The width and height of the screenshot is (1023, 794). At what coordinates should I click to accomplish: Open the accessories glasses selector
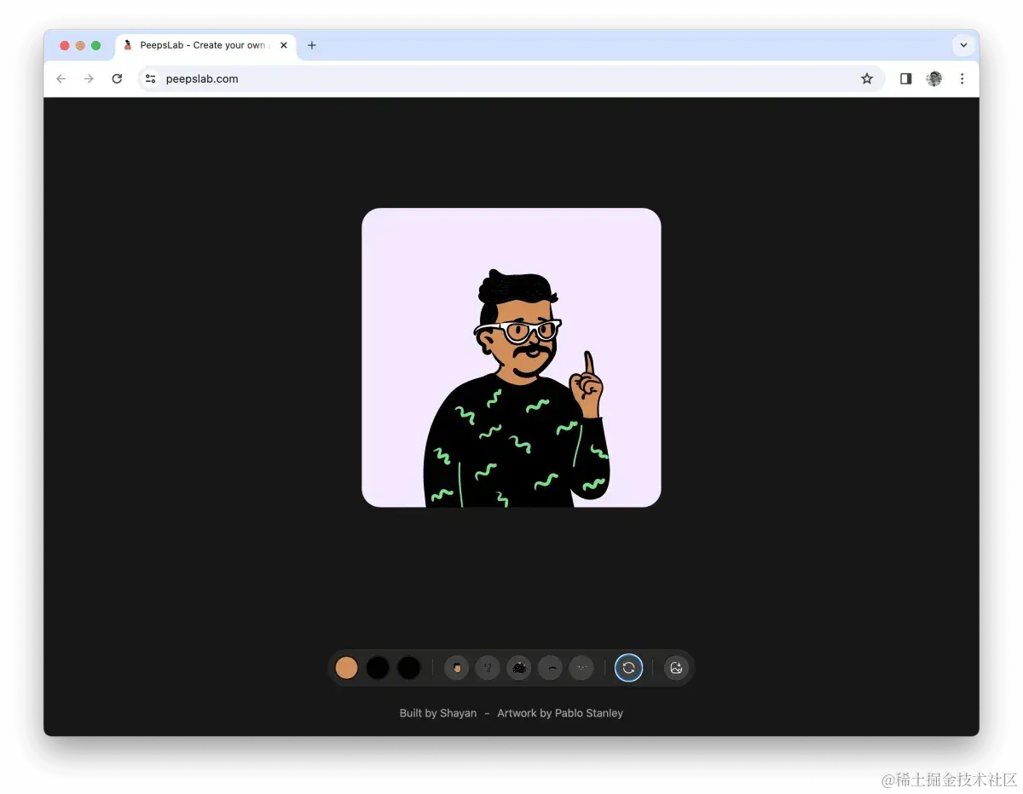[x=581, y=668]
